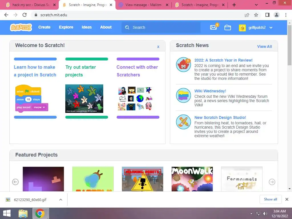The height and width of the screenshot is (219, 292).
Task: Open the 62123290_60x60.gif download
Action: pyautogui.click(x=30, y=200)
